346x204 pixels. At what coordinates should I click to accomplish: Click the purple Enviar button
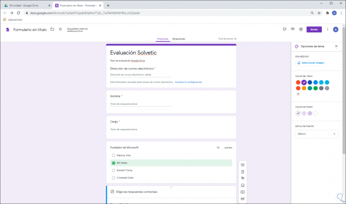click(x=314, y=29)
